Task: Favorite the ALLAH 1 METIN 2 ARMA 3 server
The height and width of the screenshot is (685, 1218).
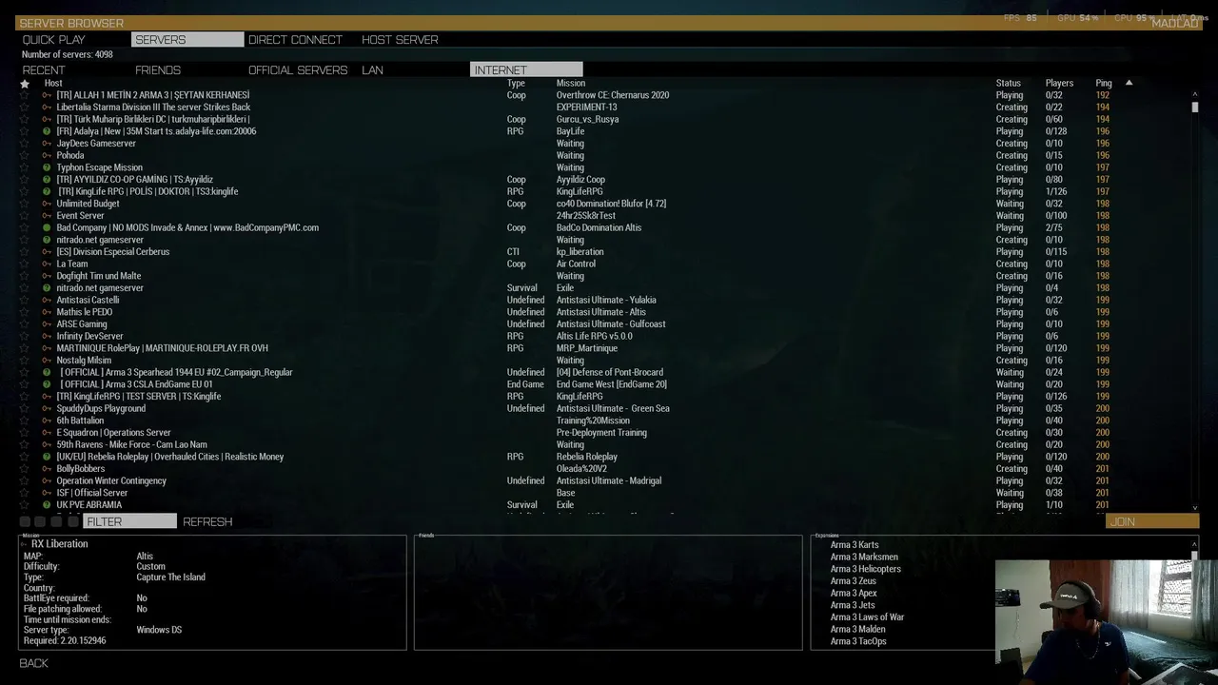Action: point(25,95)
